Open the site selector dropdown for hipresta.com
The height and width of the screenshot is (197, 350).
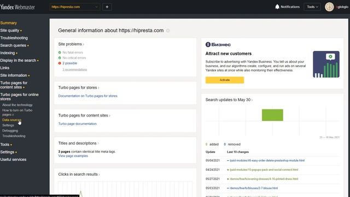point(75,7)
